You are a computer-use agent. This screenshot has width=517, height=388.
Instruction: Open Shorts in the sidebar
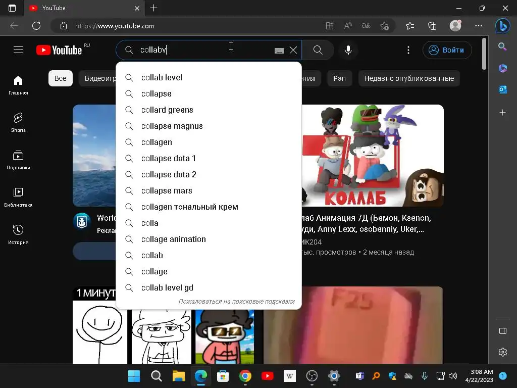pyautogui.click(x=18, y=122)
